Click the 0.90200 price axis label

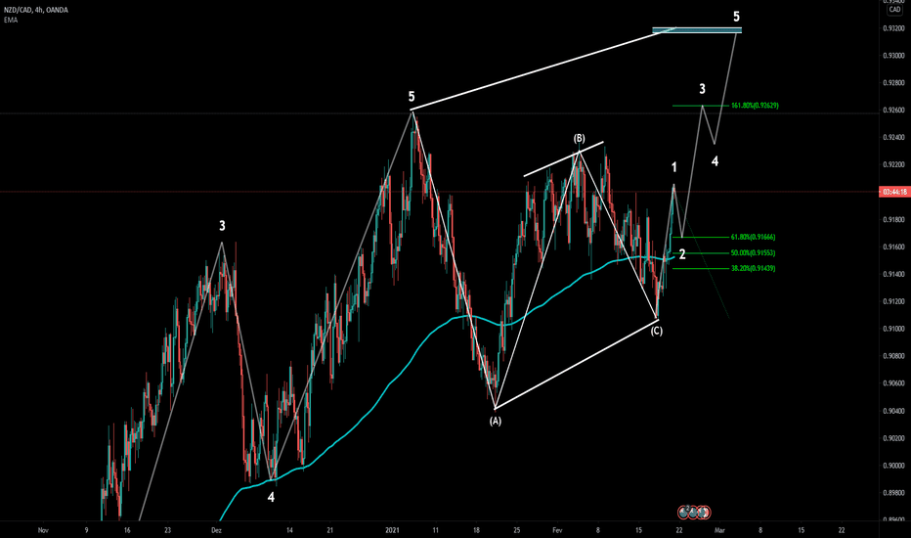coord(893,438)
